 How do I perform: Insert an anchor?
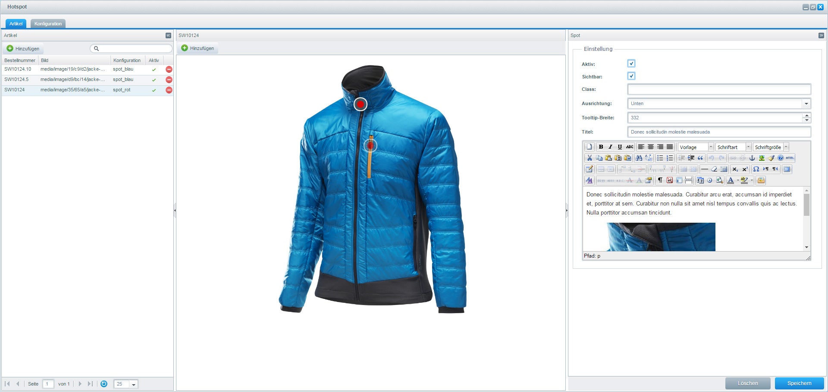tap(752, 158)
